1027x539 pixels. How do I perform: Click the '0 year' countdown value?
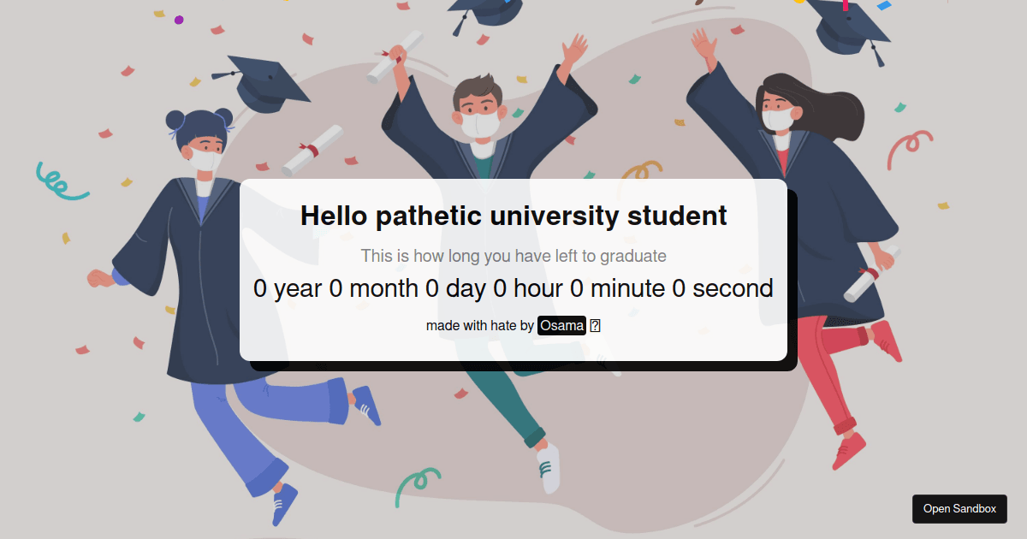point(288,288)
